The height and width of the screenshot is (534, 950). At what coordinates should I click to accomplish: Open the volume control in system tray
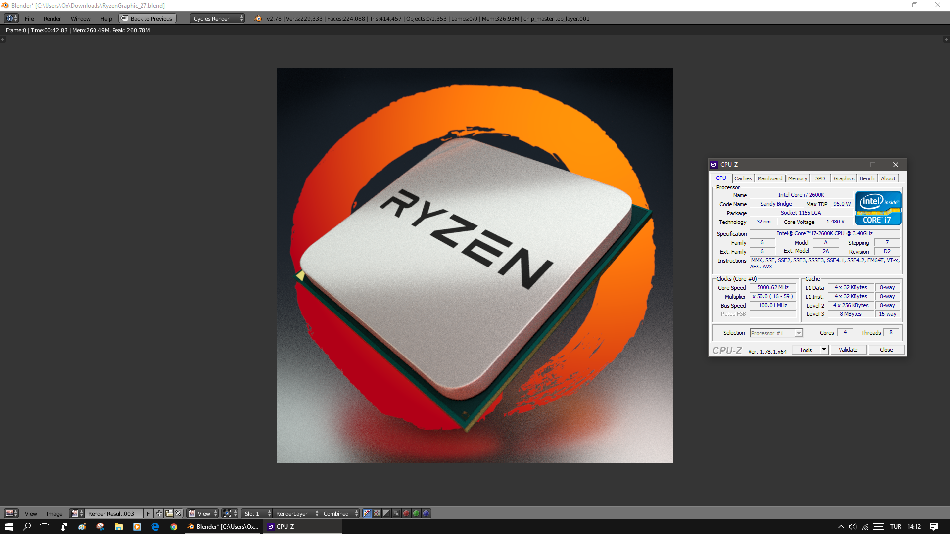click(x=853, y=527)
